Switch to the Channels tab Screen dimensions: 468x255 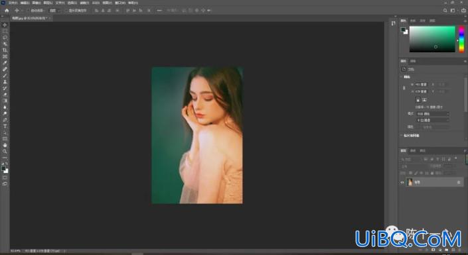tap(413, 151)
